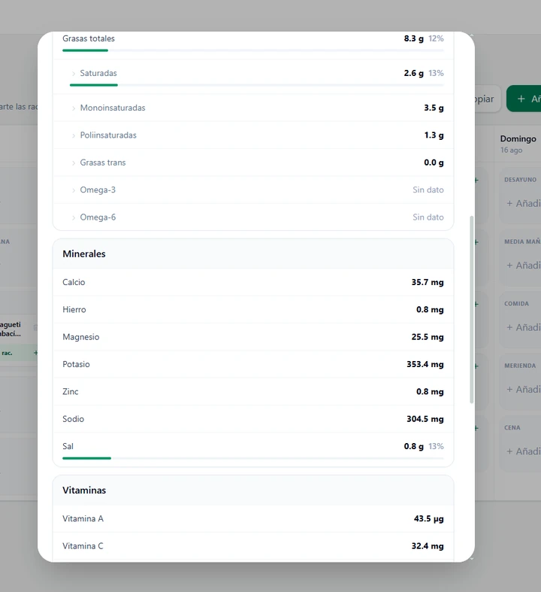Click the green Añadir plus button top right
Screen dimensions: 541x592
pyautogui.click(x=524, y=99)
